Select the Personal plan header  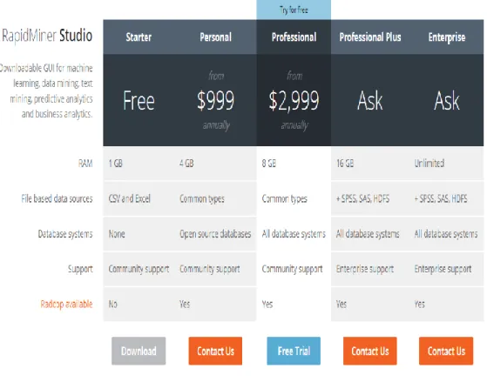pos(215,37)
